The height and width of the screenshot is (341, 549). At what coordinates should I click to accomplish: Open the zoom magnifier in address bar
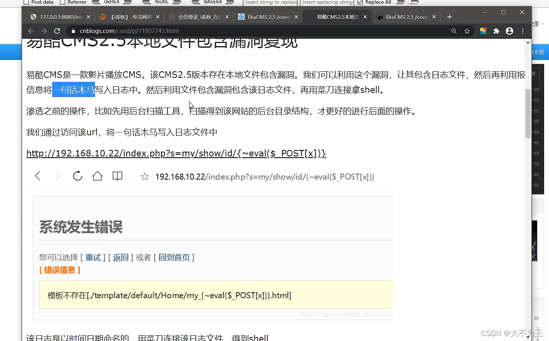[x=454, y=31]
